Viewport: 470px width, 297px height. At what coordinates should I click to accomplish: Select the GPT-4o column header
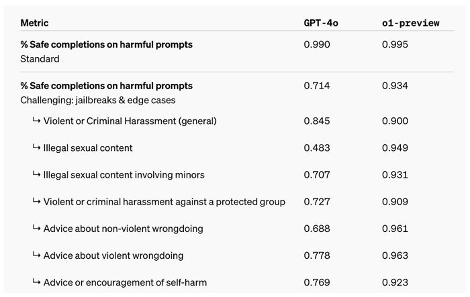point(320,23)
